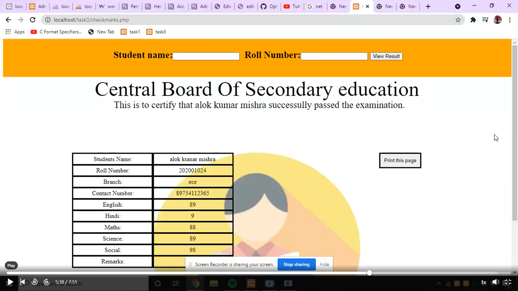Screen dimensions: 518x291
Task: Click the scroll up arrow of the page scrollbar
Action: pyautogui.click(x=514, y=42)
